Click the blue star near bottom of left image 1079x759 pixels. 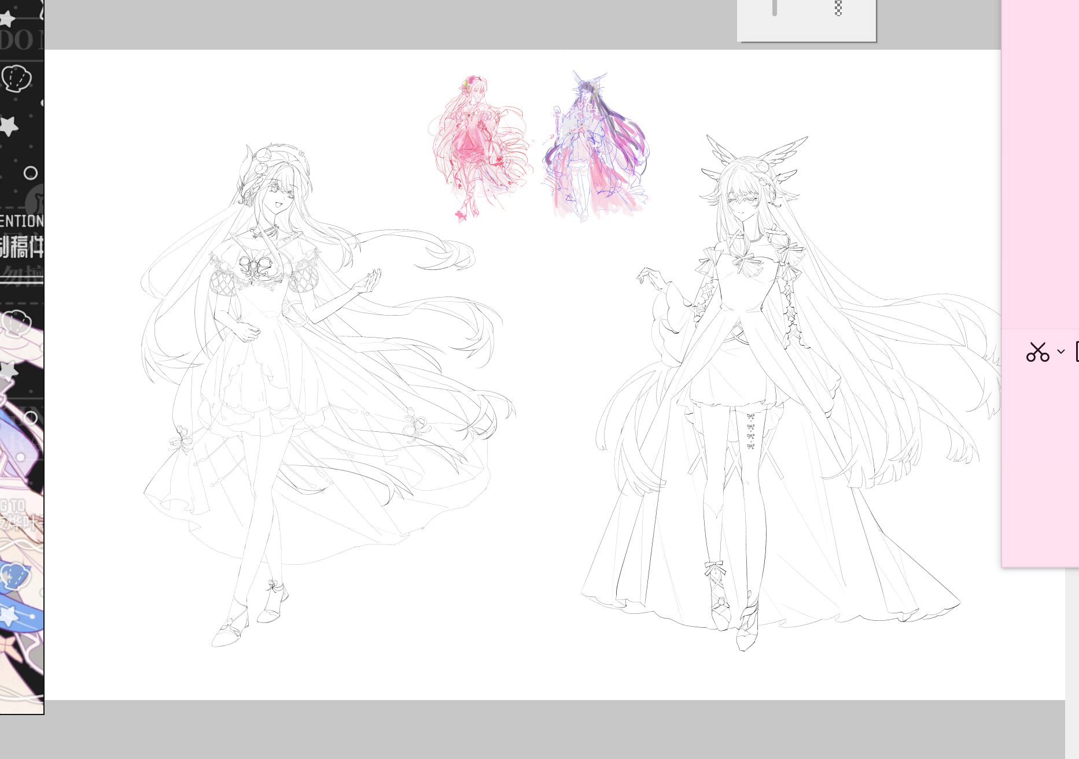tap(9, 614)
